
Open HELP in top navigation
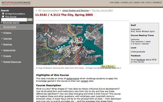coord(149,3)
